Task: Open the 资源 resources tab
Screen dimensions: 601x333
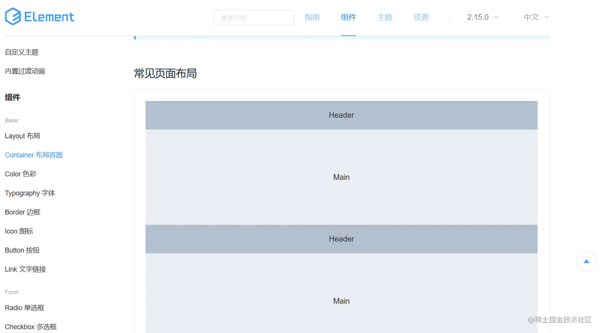Action: (x=421, y=17)
